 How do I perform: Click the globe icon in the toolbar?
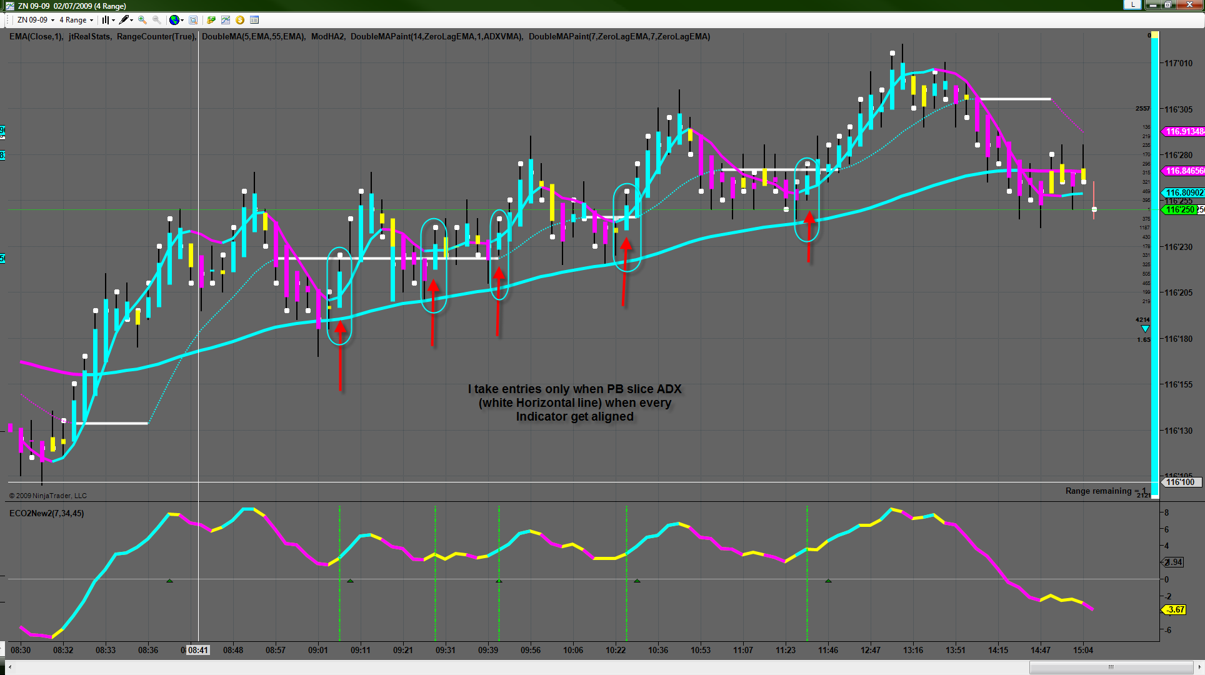174,20
